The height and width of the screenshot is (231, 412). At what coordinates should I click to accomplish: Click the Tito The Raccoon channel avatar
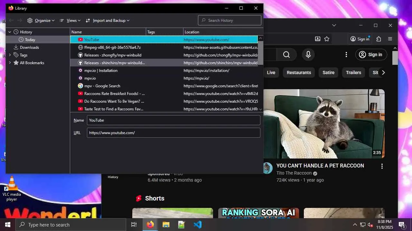268,168
